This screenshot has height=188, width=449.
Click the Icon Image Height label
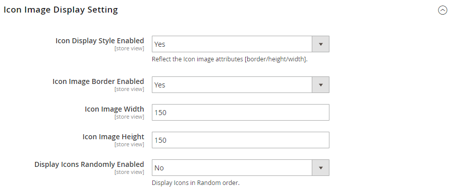113,137
